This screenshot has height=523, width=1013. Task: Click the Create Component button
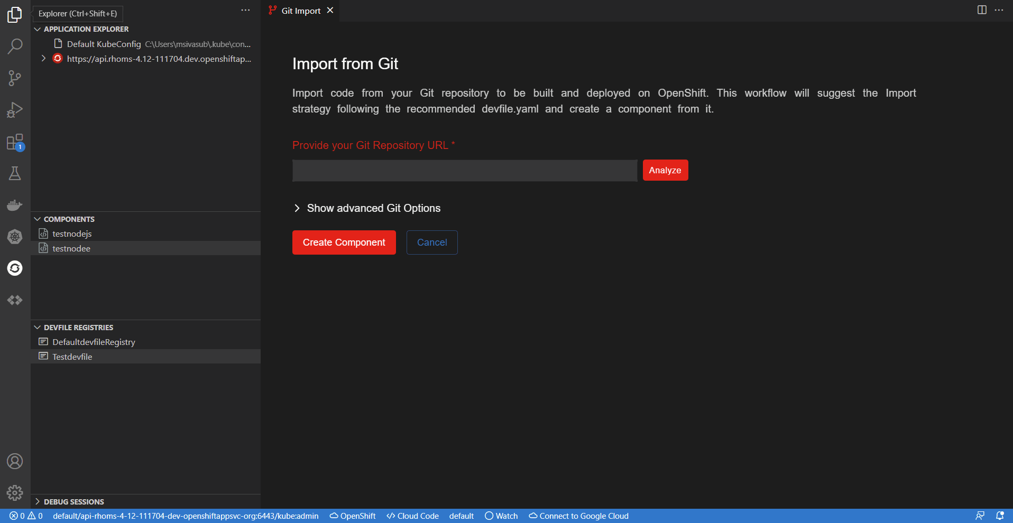344,242
